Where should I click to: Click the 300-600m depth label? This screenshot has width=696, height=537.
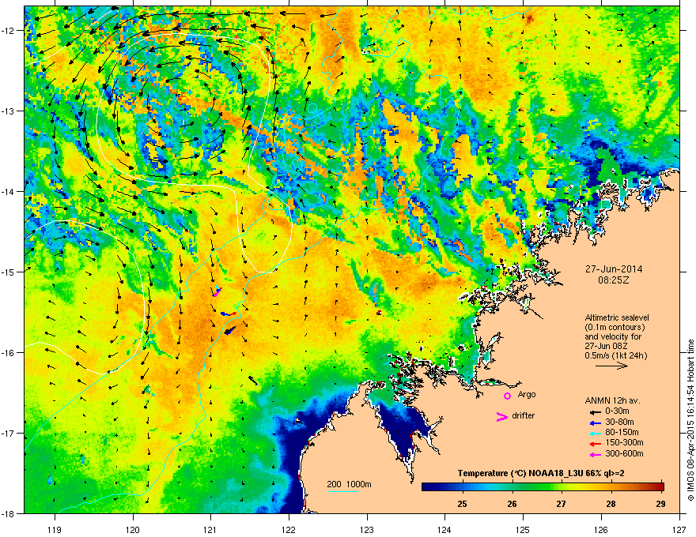pos(624,453)
